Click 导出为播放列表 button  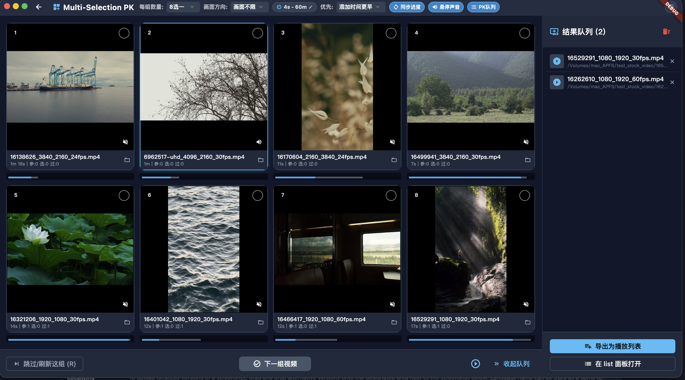[x=612, y=346]
